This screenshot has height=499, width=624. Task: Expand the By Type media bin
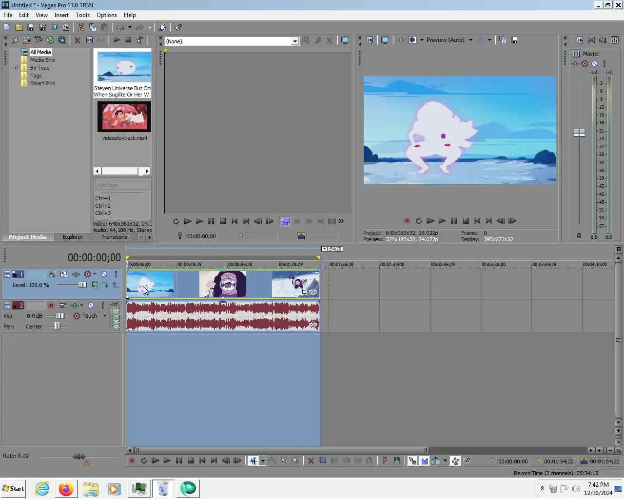(x=15, y=68)
